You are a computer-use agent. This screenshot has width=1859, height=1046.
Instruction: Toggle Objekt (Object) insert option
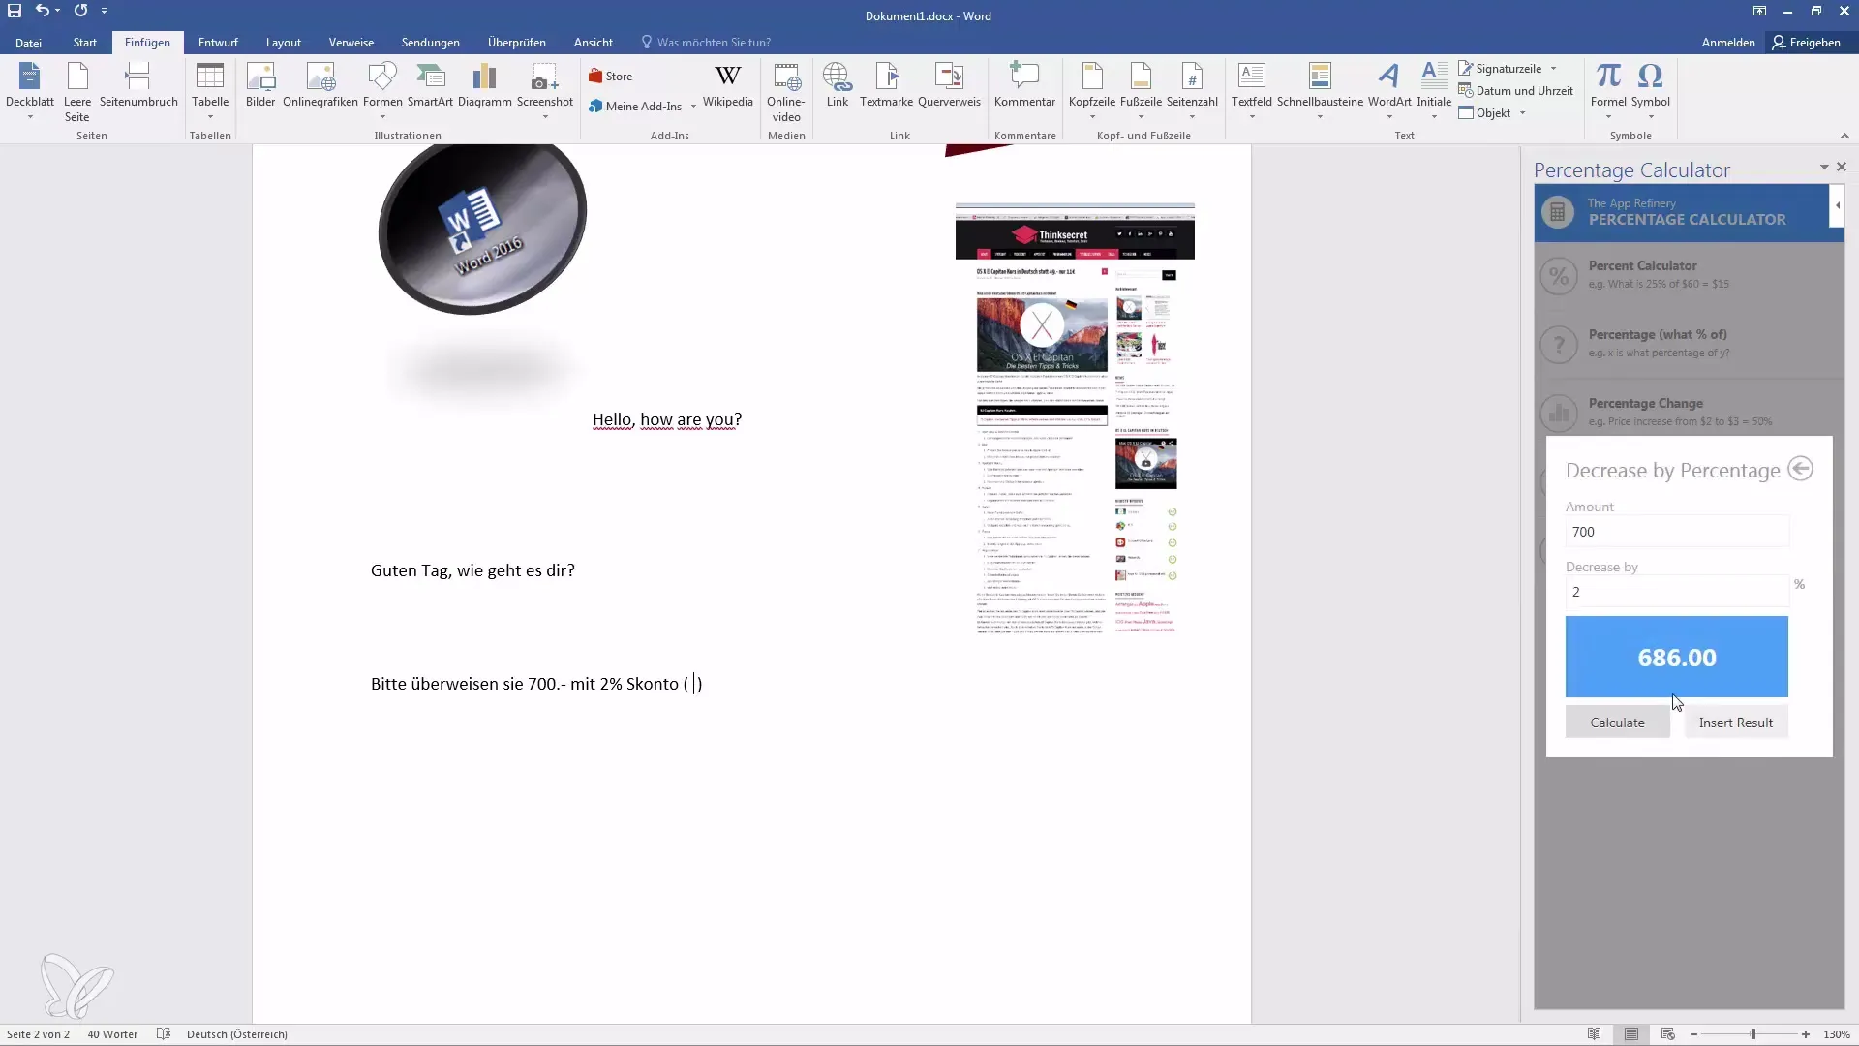pyautogui.click(x=1532, y=113)
